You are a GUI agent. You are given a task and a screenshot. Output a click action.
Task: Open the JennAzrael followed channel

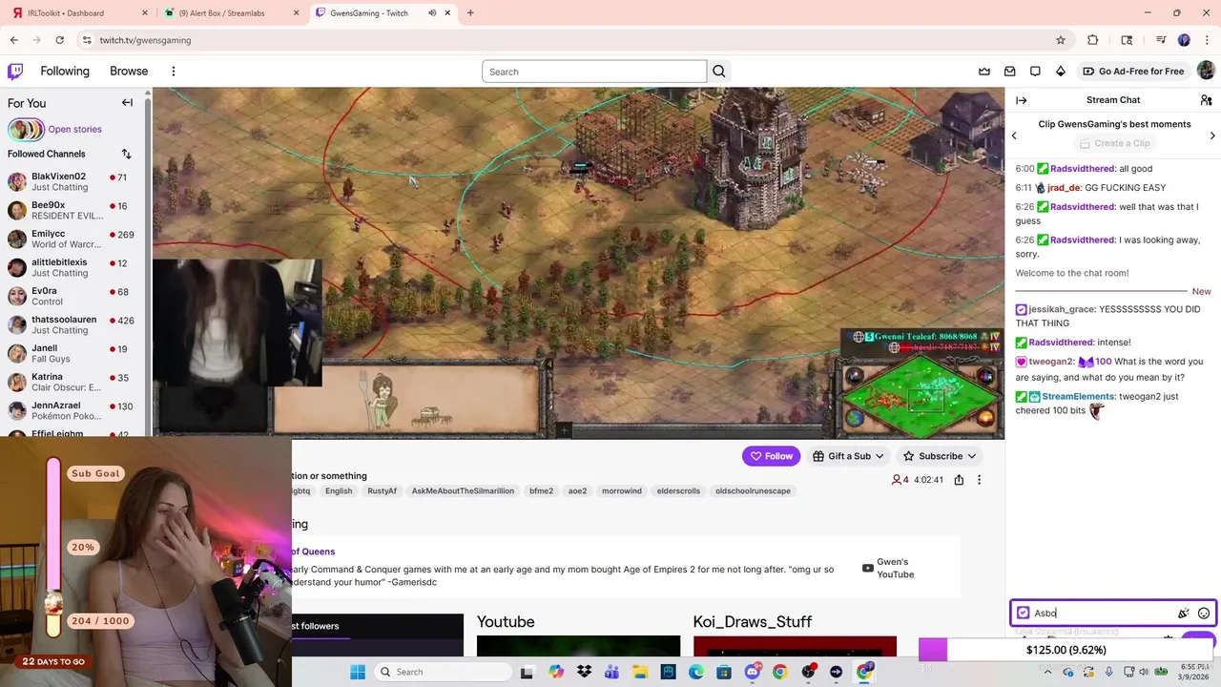73,410
